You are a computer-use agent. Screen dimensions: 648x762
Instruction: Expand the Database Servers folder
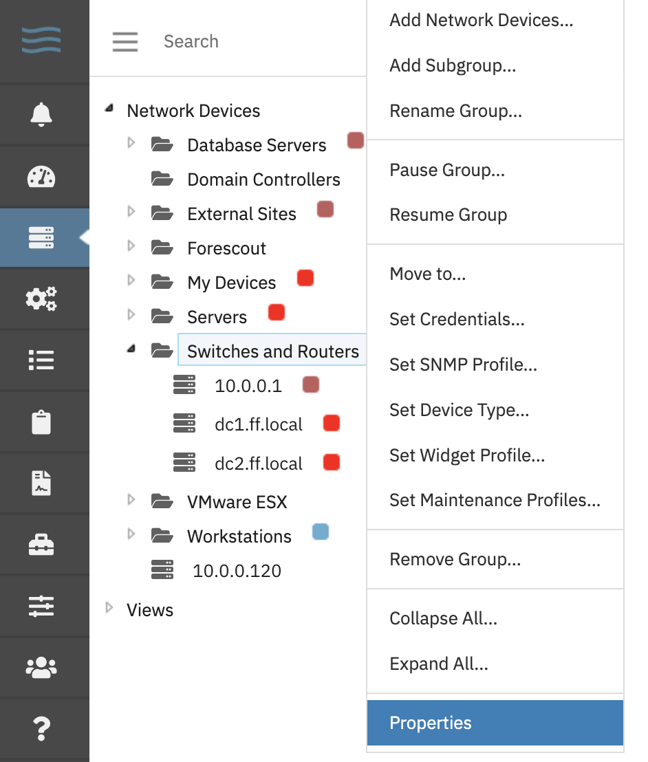(x=131, y=142)
